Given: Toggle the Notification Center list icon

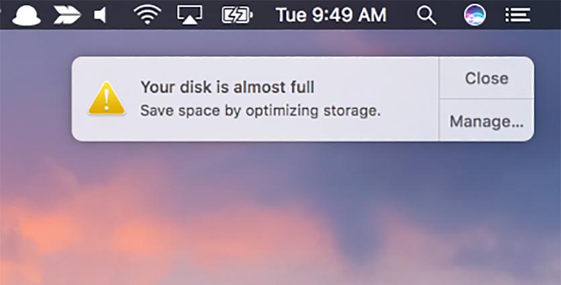Looking at the screenshot, I should click(x=517, y=14).
